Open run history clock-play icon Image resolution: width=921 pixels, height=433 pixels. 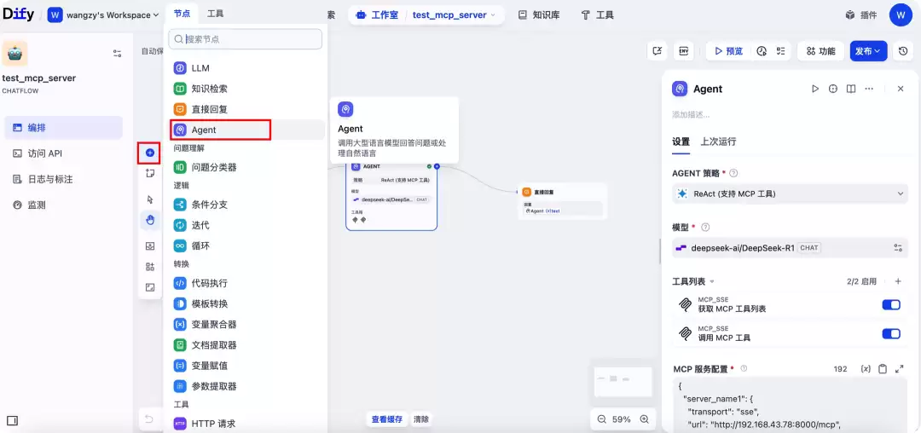[762, 51]
